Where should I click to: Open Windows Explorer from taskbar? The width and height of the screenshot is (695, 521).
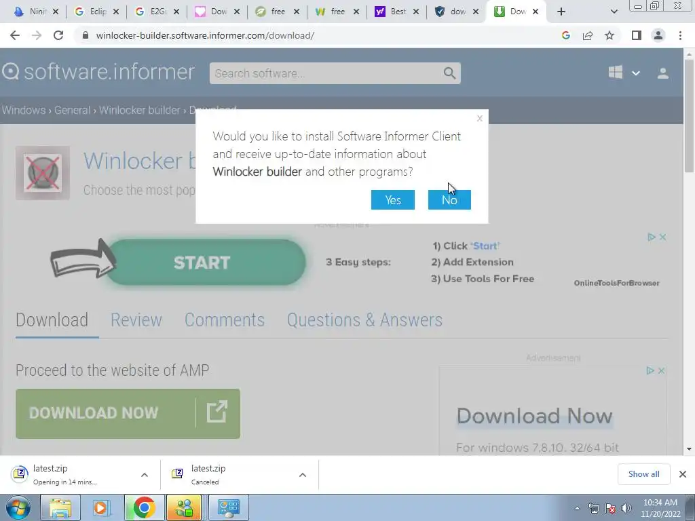click(x=60, y=507)
